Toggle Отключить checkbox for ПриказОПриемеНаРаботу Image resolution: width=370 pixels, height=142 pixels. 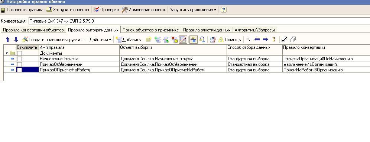(19, 70)
